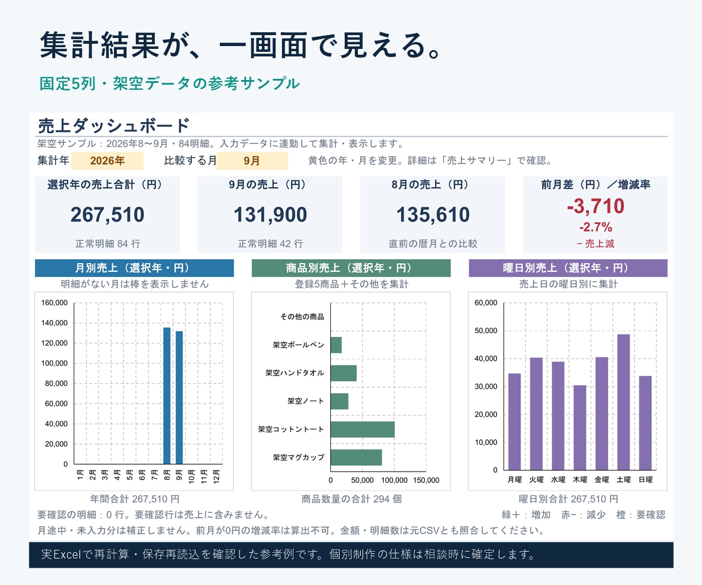This screenshot has width=702, height=585.
Task: Click the 12月 axis label
Action: [217, 477]
